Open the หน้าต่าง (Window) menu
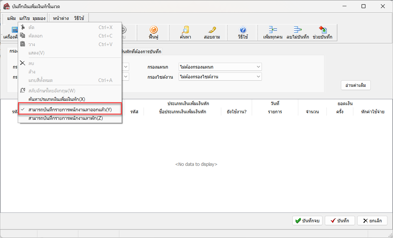The image size is (393, 238). coord(61,18)
